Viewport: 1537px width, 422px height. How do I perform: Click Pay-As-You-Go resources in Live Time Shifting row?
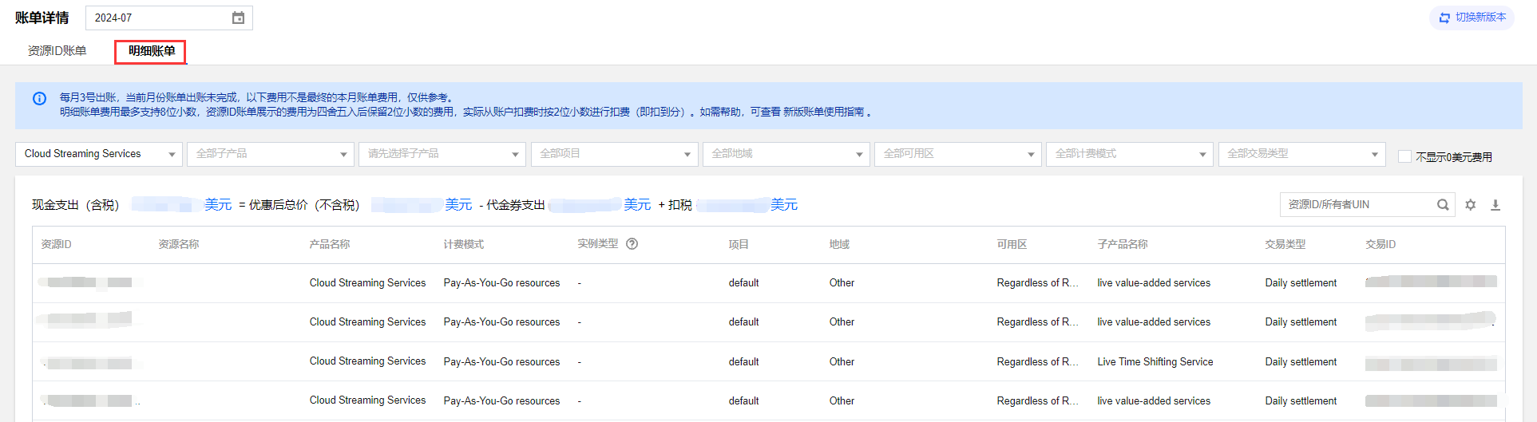501,361
